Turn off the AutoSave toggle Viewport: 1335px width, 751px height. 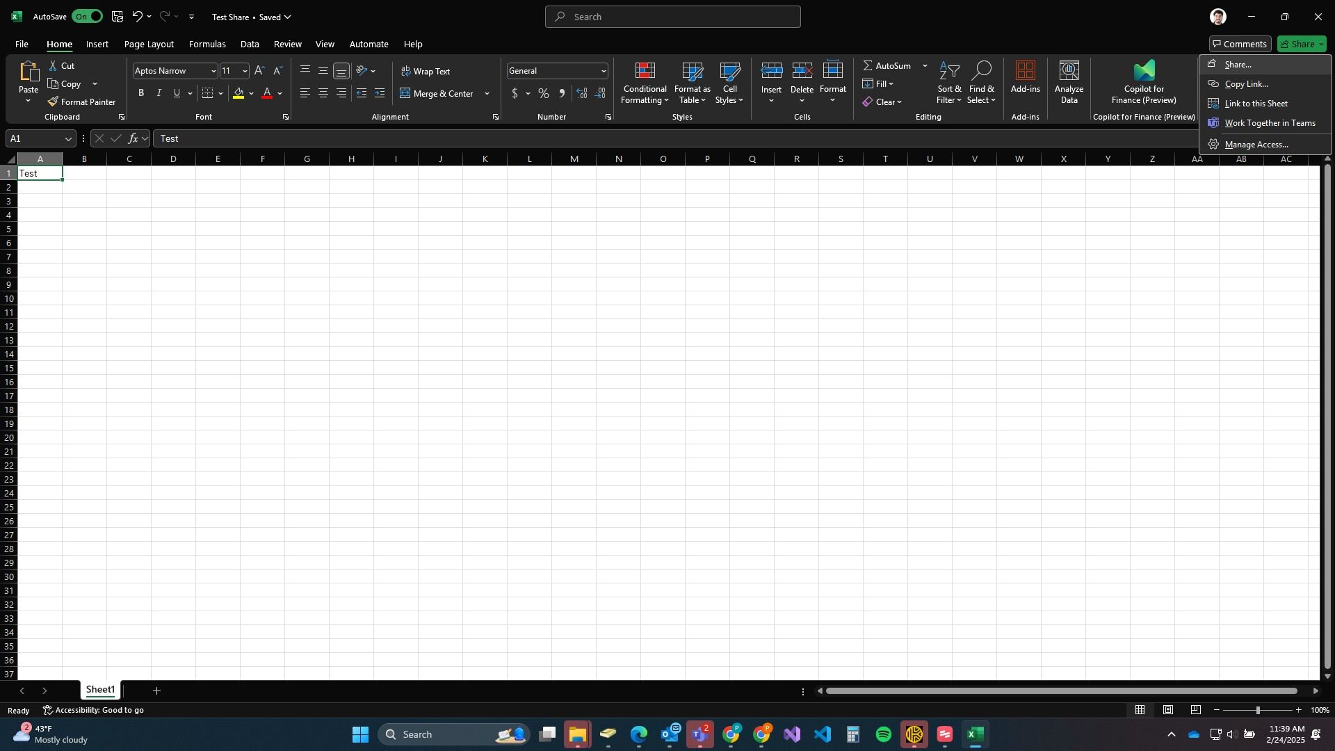87,17
